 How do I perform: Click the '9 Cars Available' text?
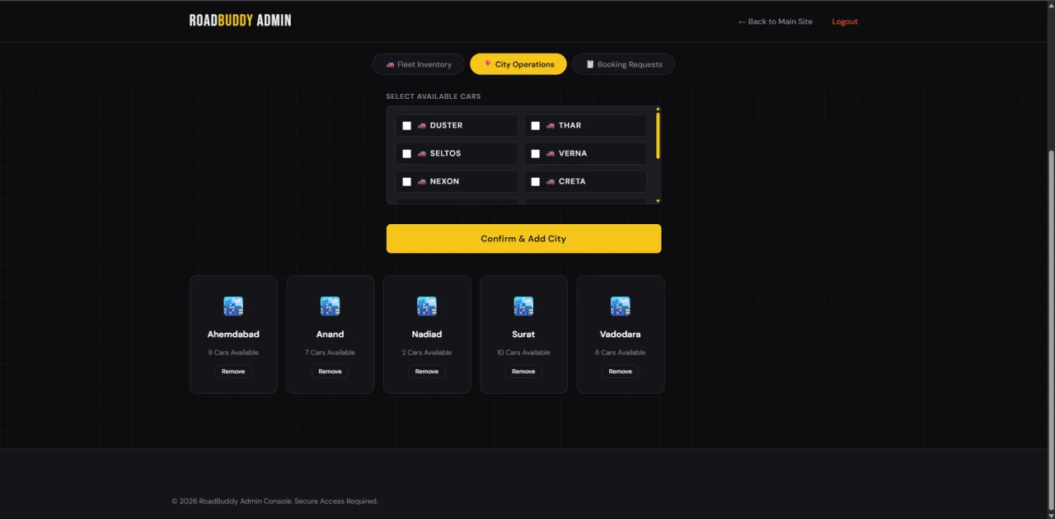tap(233, 353)
